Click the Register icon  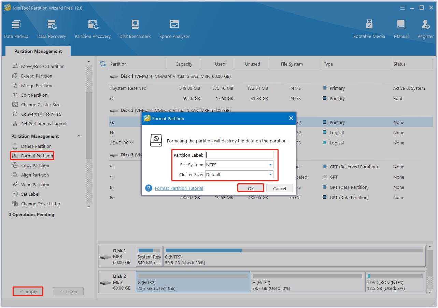pyautogui.click(x=425, y=28)
